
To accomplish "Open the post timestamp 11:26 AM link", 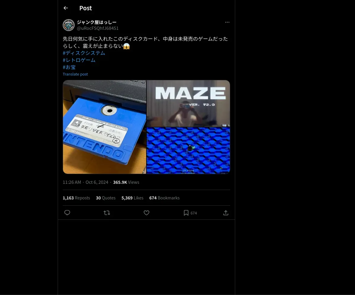I will (x=72, y=182).
